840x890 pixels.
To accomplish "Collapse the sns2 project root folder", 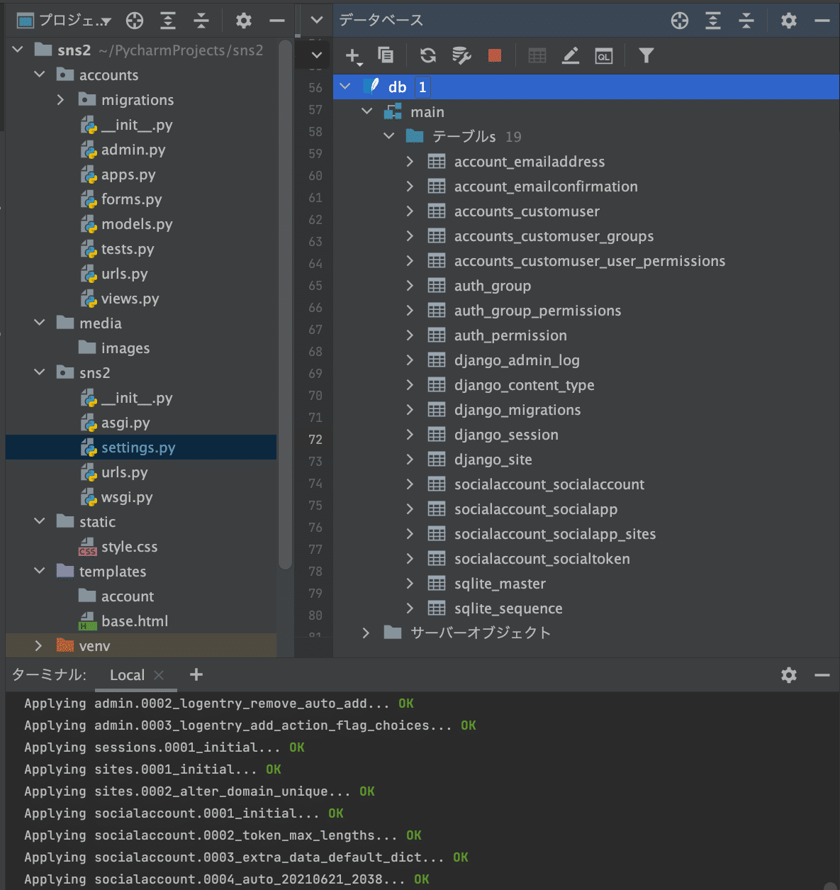I will (x=18, y=50).
